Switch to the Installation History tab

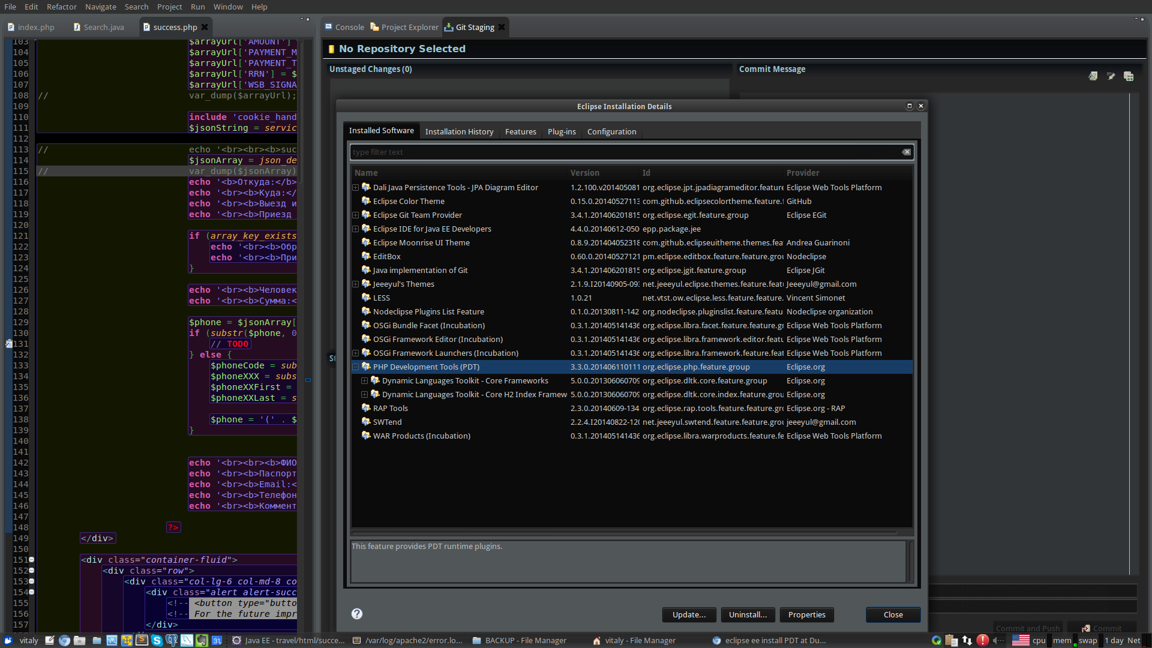pyautogui.click(x=459, y=131)
